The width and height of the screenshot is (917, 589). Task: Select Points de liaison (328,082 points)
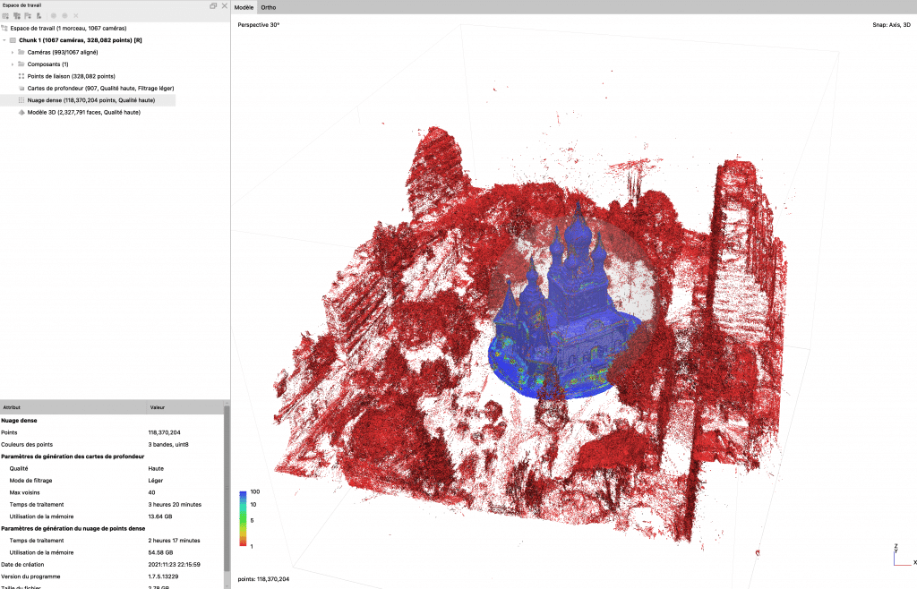point(72,76)
